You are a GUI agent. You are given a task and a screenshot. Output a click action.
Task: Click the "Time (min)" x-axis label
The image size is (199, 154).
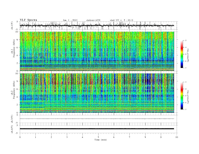[x=101, y=140]
